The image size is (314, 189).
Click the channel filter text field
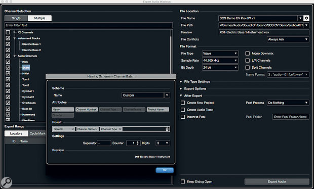tap(89, 25)
